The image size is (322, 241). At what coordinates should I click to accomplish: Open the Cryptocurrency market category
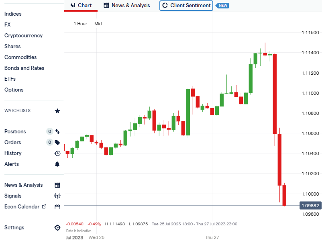(23, 35)
